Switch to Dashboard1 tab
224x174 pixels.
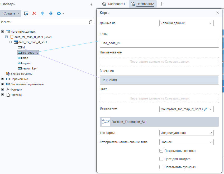114,4
